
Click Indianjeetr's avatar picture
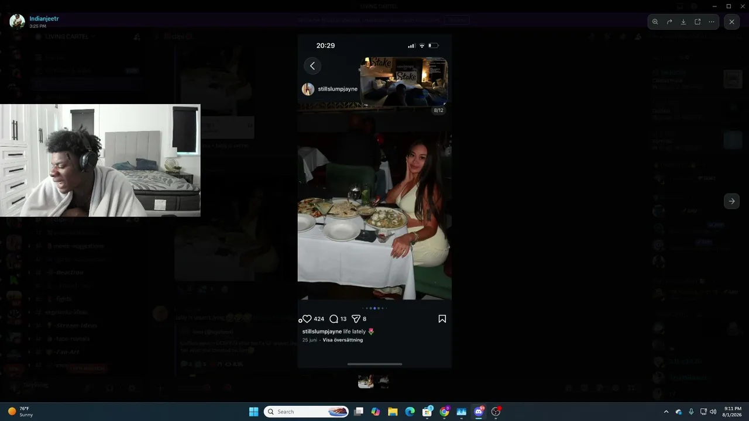pos(17,22)
